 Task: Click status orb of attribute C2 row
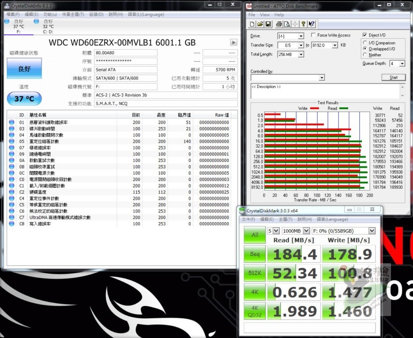coord(11,192)
